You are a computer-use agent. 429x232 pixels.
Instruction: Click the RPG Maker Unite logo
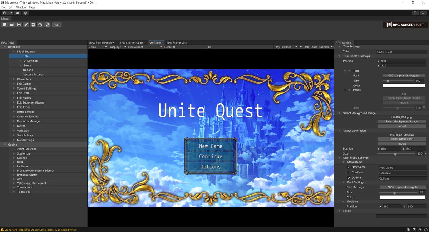pyautogui.click(x=406, y=25)
